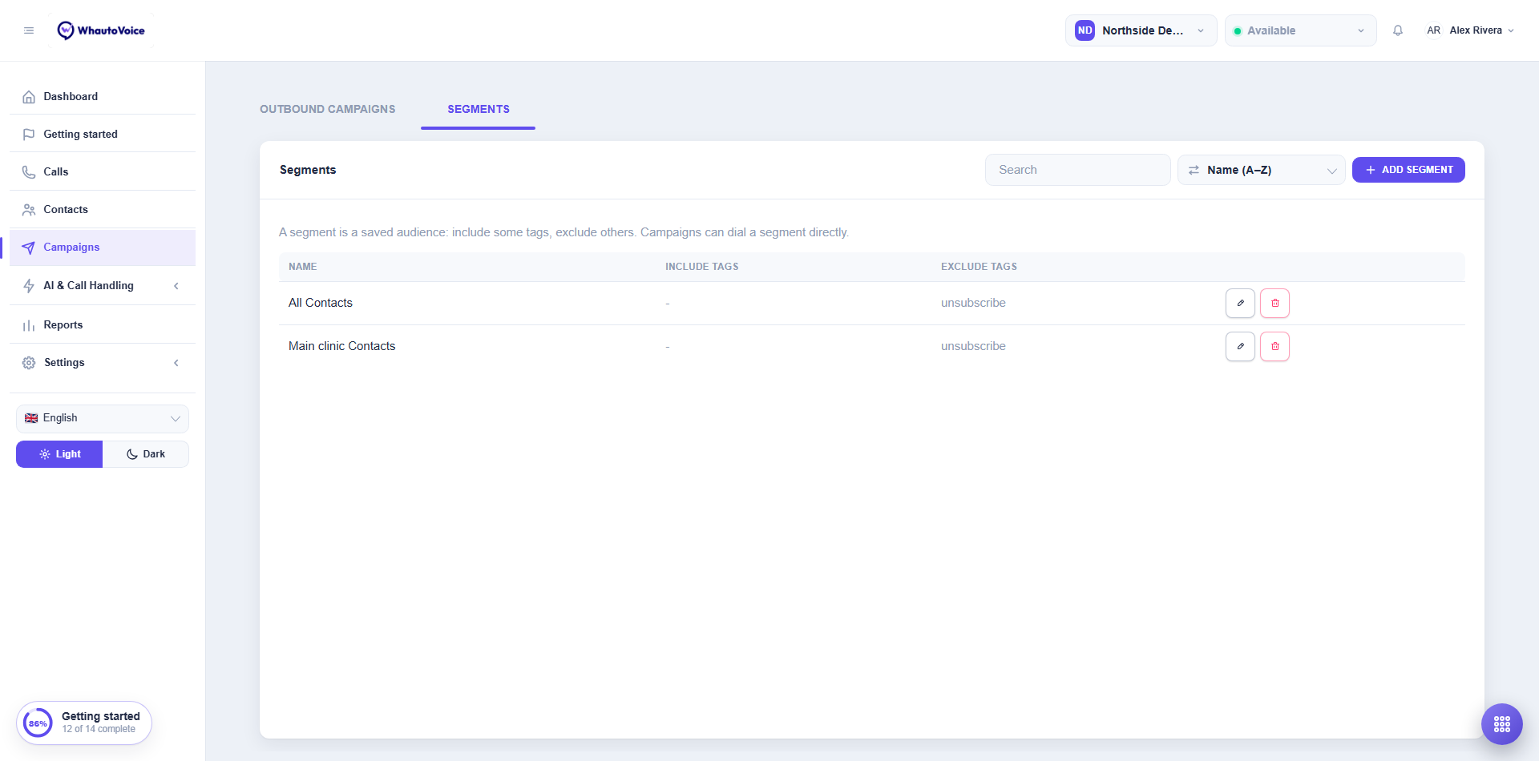This screenshot has height=761, width=1539.
Task: Open the floating apps grid button
Action: click(1502, 724)
